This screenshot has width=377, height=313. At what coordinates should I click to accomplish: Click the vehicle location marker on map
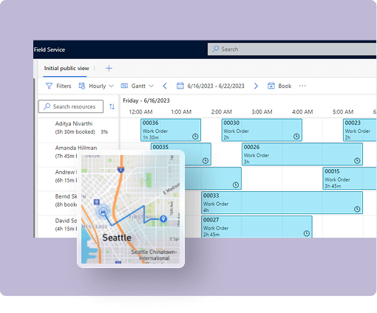pyautogui.click(x=103, y=211)
